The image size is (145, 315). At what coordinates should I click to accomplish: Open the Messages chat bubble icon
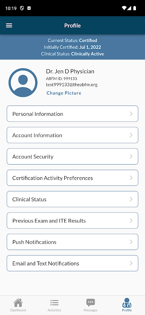91,303
